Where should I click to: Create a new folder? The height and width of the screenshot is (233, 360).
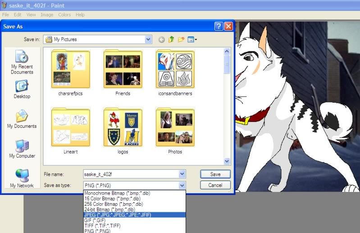pos(181,40)
